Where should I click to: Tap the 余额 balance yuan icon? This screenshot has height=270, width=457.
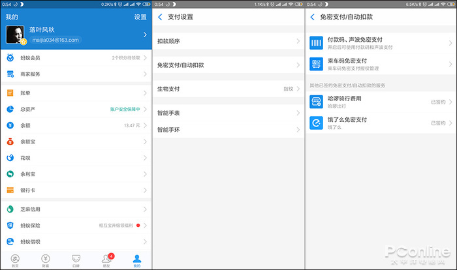[x=10, y=125]
